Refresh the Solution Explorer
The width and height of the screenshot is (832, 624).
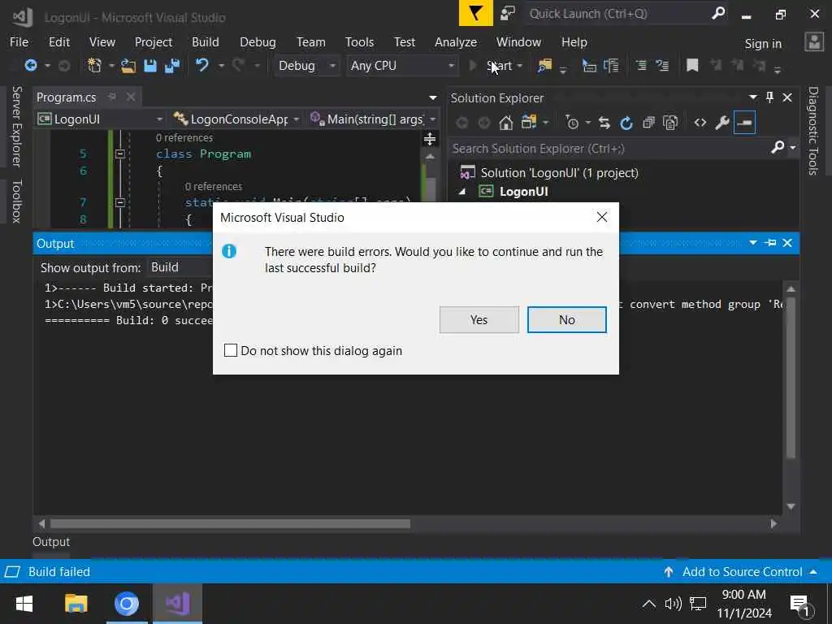626,123
